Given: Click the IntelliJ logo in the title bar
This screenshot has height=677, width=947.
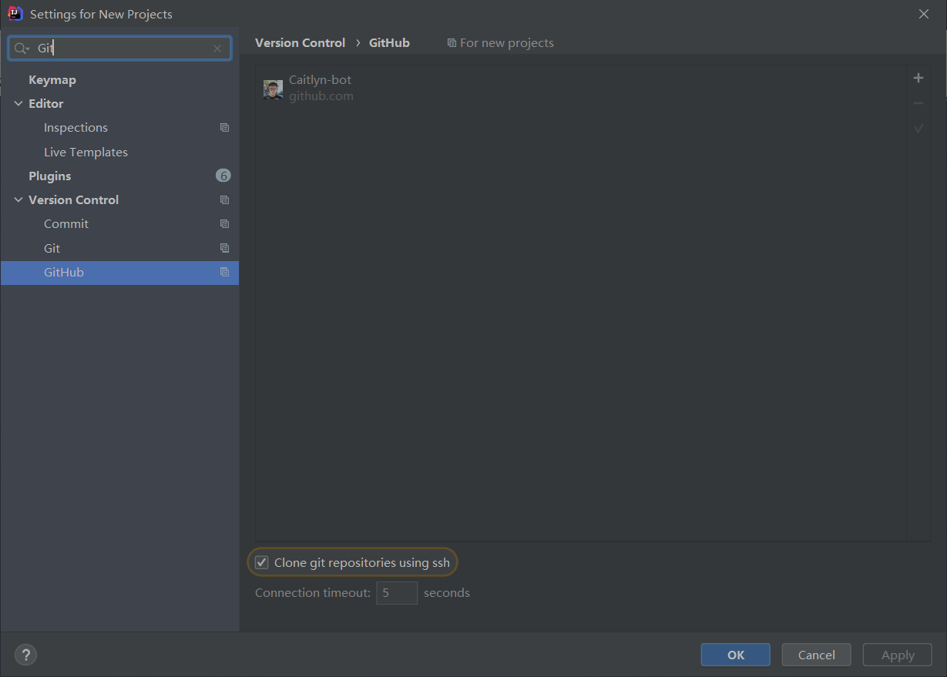Looking at the screenshot, I should tap(15, 14).
